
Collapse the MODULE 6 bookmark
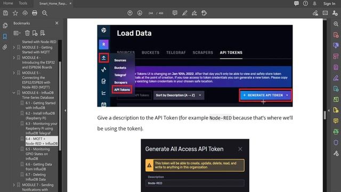(14, 93)
